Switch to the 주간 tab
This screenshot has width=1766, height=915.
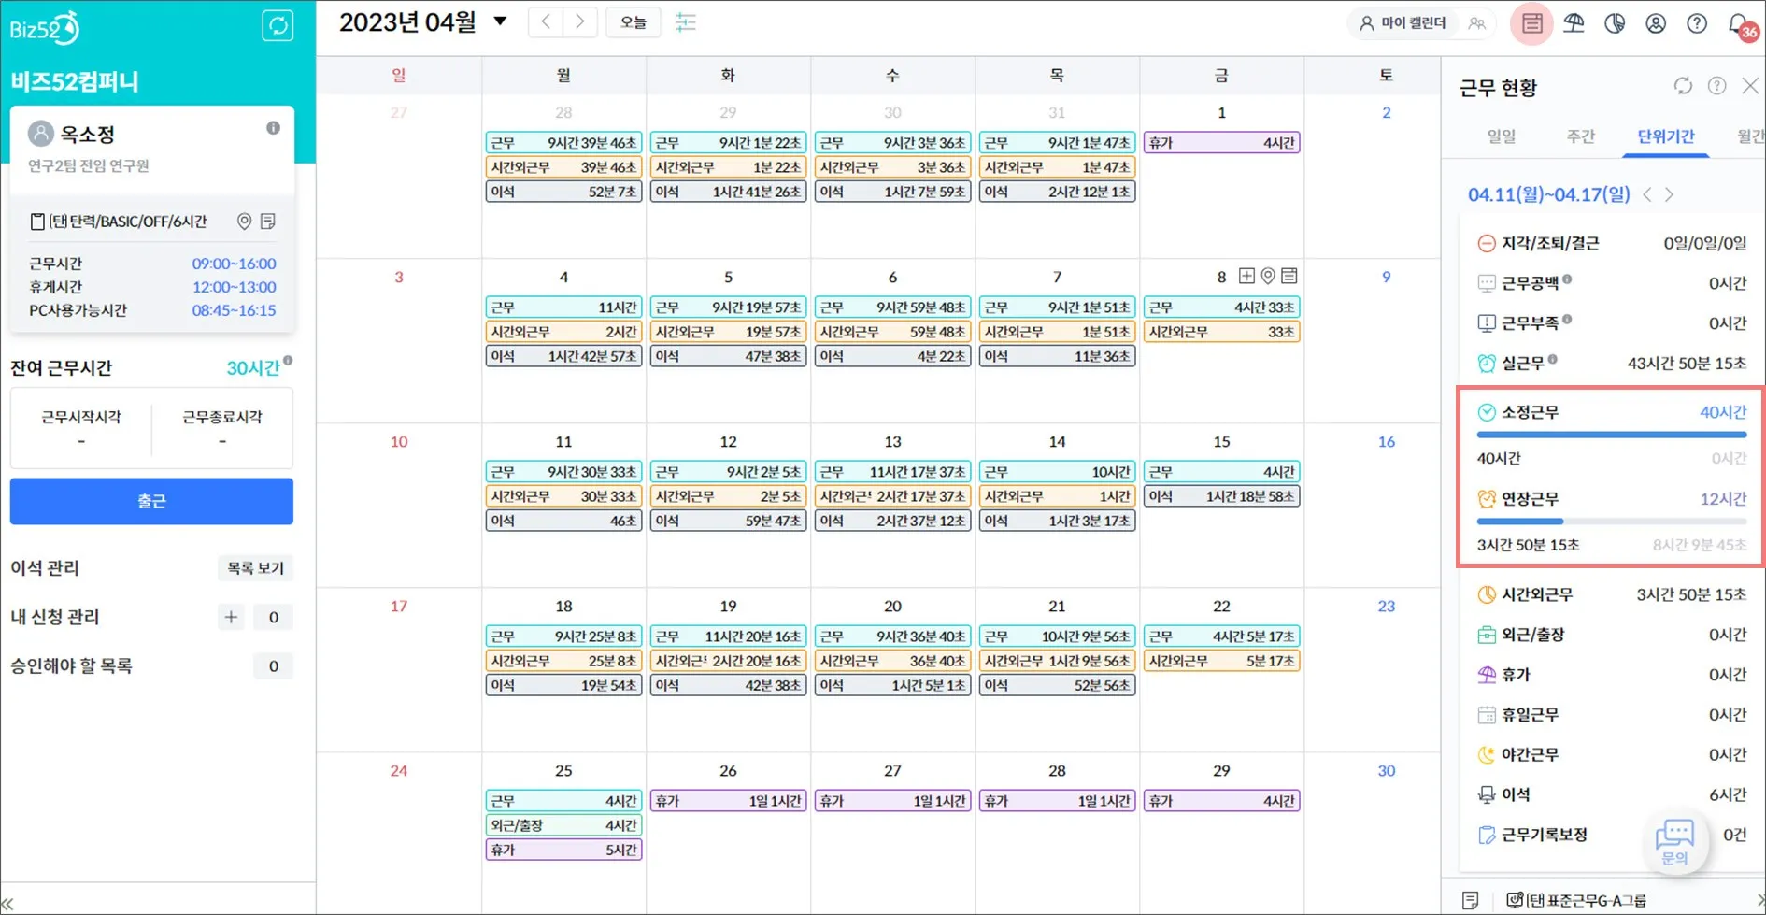tap(1580, 136)
